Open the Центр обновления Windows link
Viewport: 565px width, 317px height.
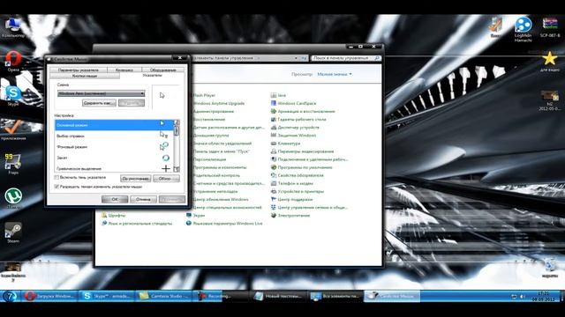point(221,200)
